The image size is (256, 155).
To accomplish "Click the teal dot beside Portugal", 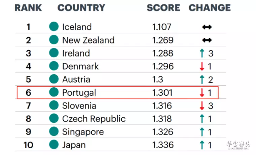I will (x=54, y=92).
